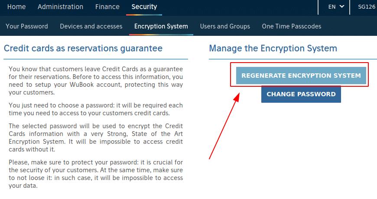Screen dimensions: 377x199
Task: Click the paragraph starting "Please, make sure"
Action: [96, 174]
